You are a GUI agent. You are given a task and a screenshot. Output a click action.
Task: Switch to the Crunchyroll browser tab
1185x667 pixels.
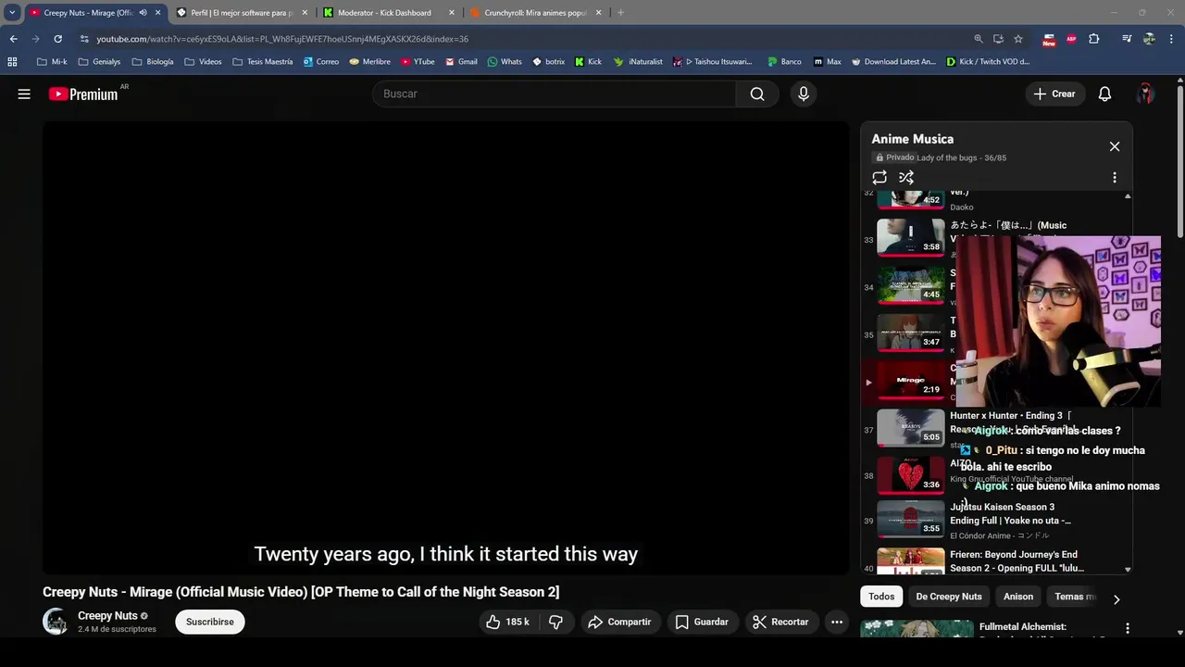[535, 13]
